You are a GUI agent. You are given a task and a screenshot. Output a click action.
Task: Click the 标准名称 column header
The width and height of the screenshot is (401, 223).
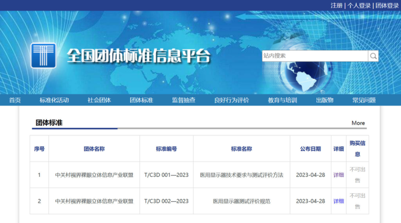click(x=242, y=149)
